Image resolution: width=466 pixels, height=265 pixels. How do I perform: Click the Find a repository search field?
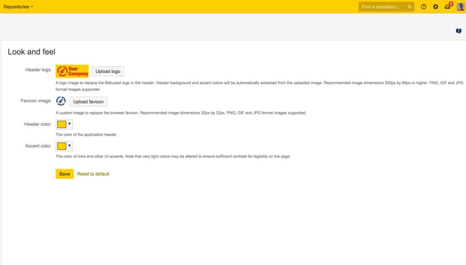point(386,6)
